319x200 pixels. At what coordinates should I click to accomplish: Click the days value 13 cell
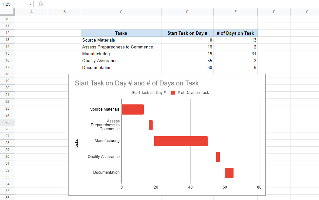235,40
